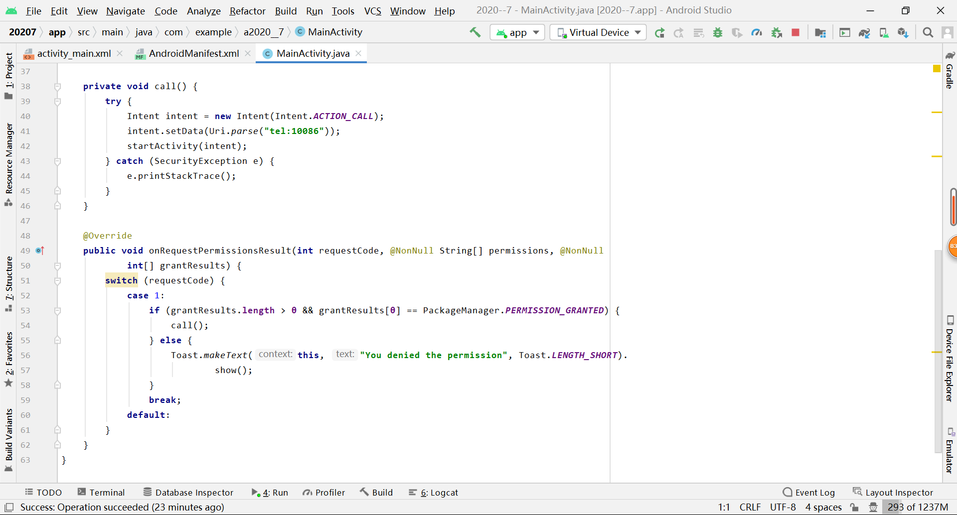Open the app run configuration dropdown
This screenshot has width=957, height=515.
(517, 32)
